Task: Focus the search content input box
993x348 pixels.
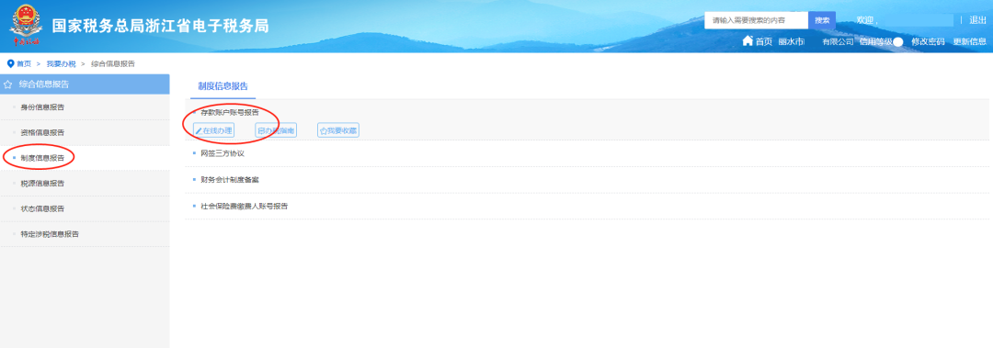Action: click(756, 20)
